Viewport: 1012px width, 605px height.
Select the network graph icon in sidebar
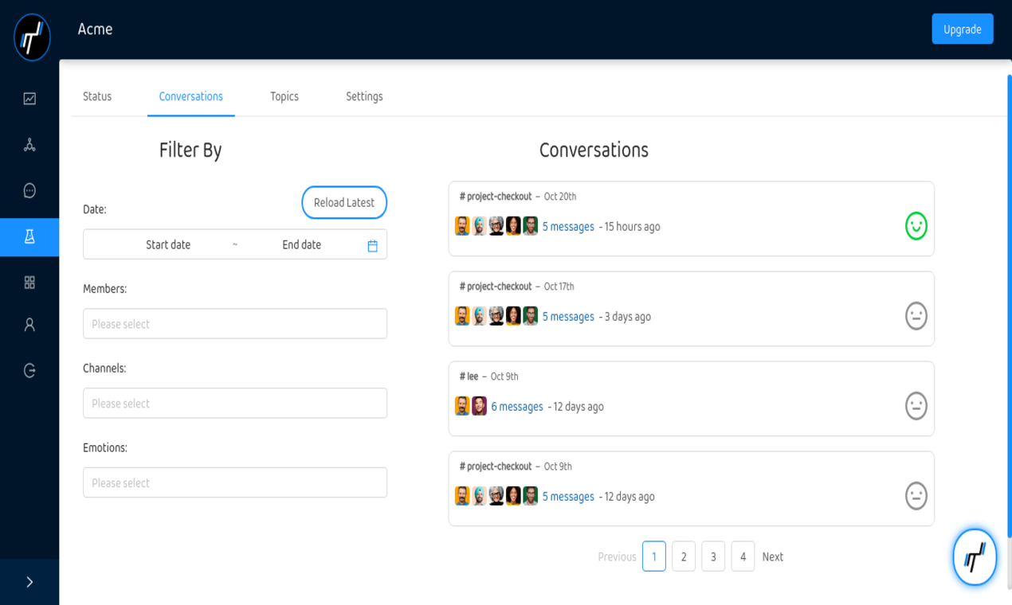pyautogui.click(x=29, y=144)
